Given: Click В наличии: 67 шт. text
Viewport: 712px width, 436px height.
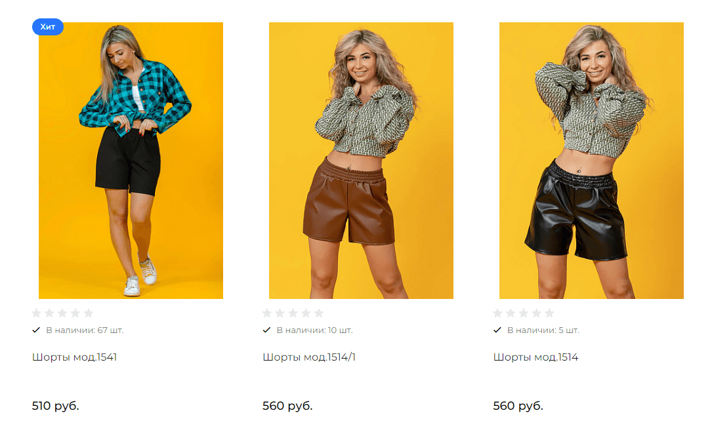Looking at the screenshot, I should click(x=85, y=330).
